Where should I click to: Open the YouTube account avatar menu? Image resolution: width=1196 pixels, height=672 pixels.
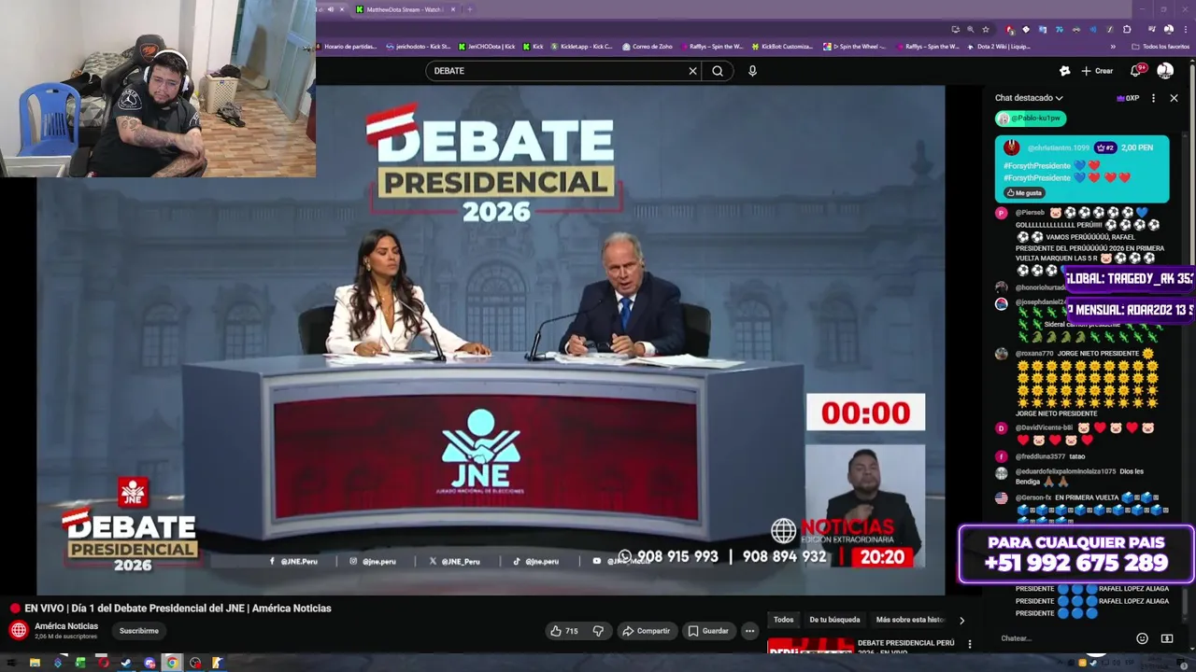(1164, 71)
